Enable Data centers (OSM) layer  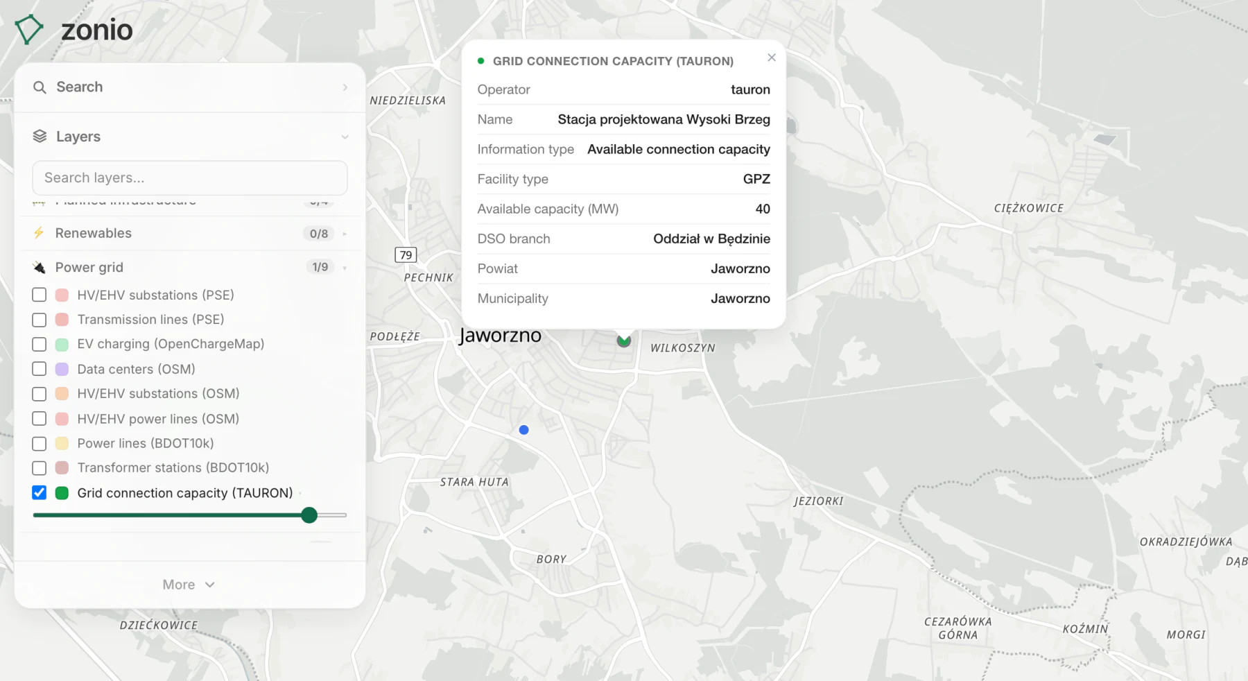[x=40, y=369]
